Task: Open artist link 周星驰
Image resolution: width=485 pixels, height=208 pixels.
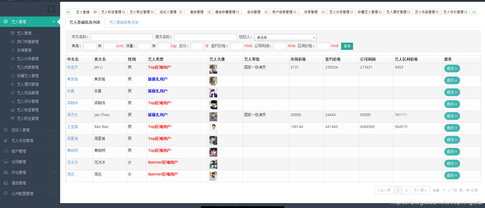Action: pos(73,138)
